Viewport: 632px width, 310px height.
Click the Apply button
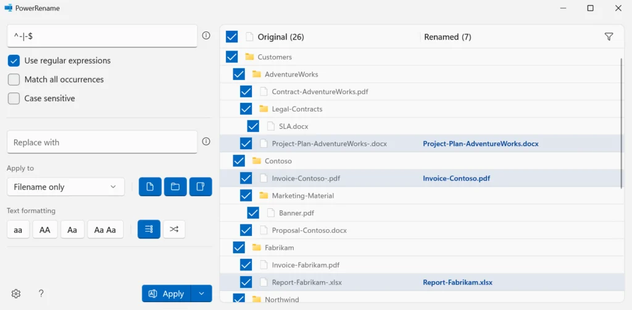167,293
